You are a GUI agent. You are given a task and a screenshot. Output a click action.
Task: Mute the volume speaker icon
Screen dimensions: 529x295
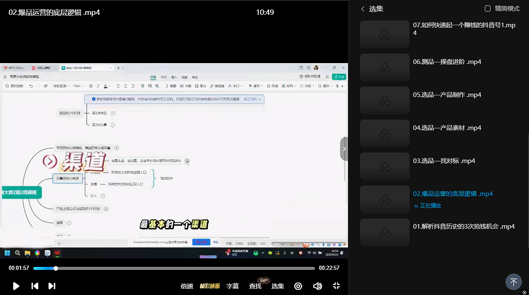317,286
